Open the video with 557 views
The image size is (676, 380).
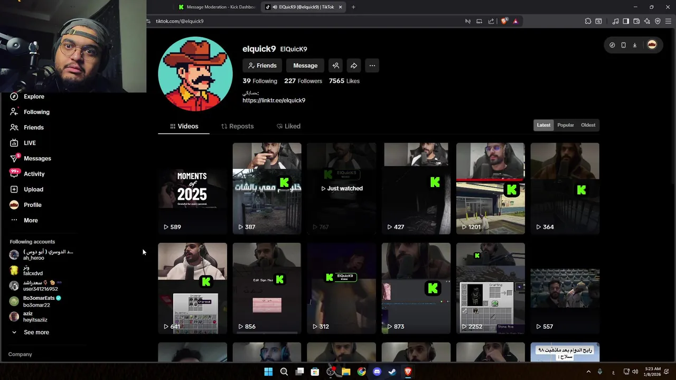(x=565, y=288)
